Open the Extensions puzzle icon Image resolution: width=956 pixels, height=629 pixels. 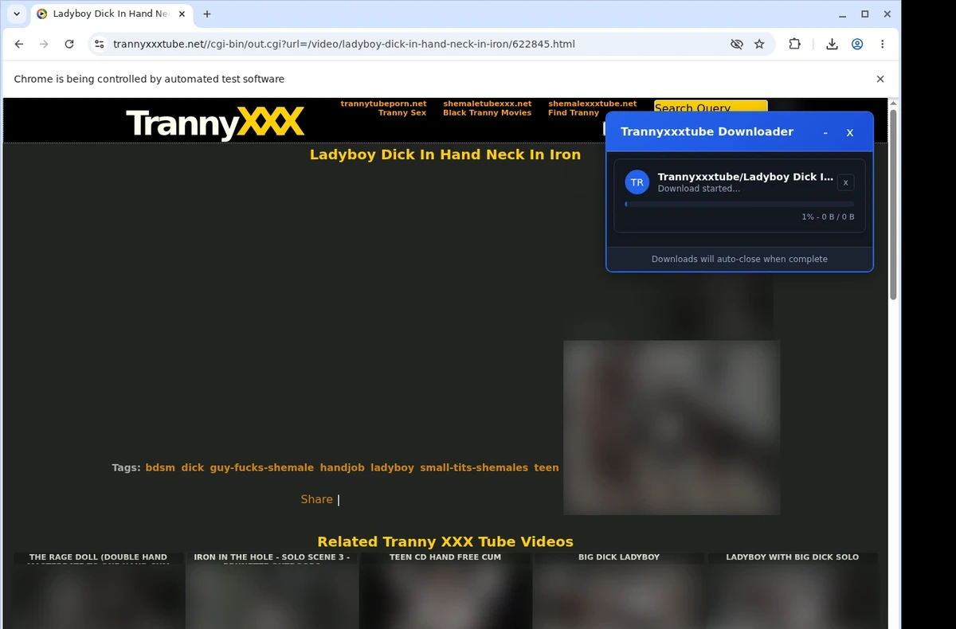(x=794, y=45)
